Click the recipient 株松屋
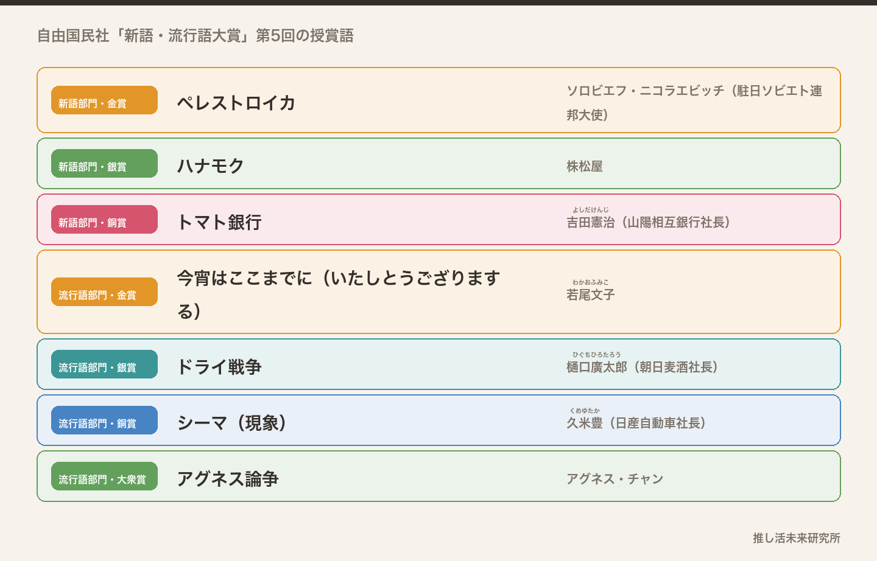The height and width of the screenshot is (561, 877). (x=585, y=166)
